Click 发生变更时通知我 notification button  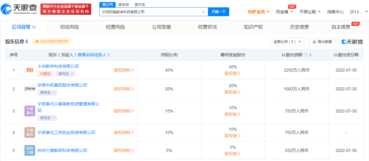[x=52, y=42]
